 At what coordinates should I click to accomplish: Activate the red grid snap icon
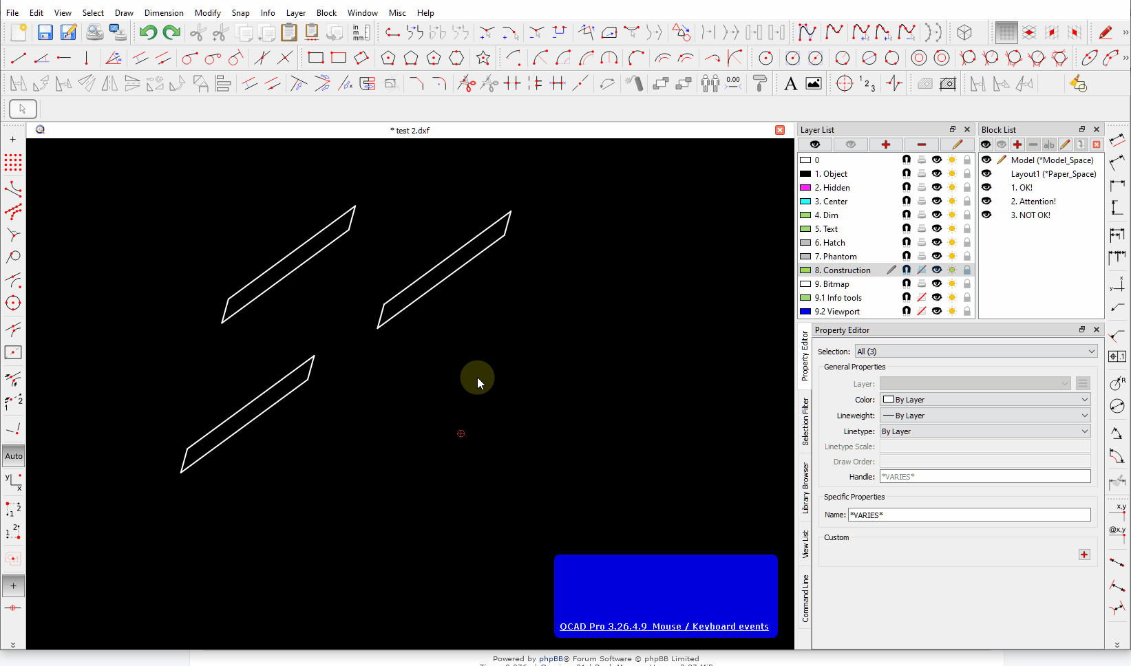pyautogui.click(x=13, y=162)
